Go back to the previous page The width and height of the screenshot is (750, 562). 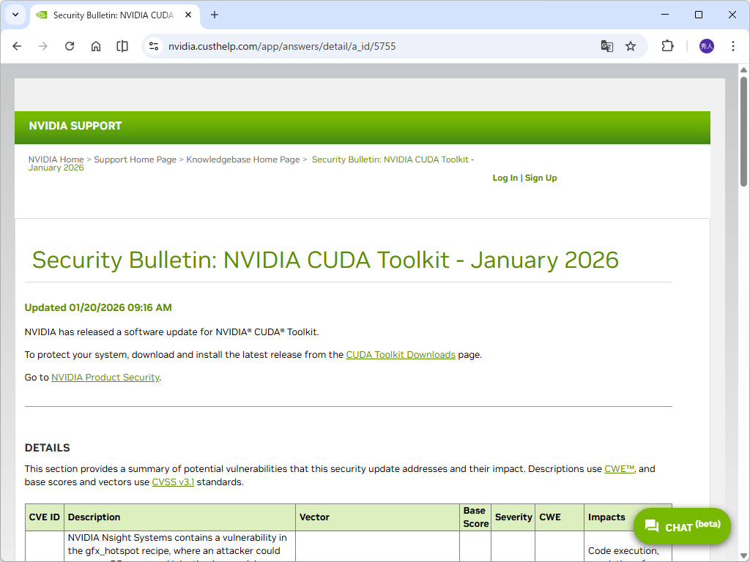coord(18,46)
